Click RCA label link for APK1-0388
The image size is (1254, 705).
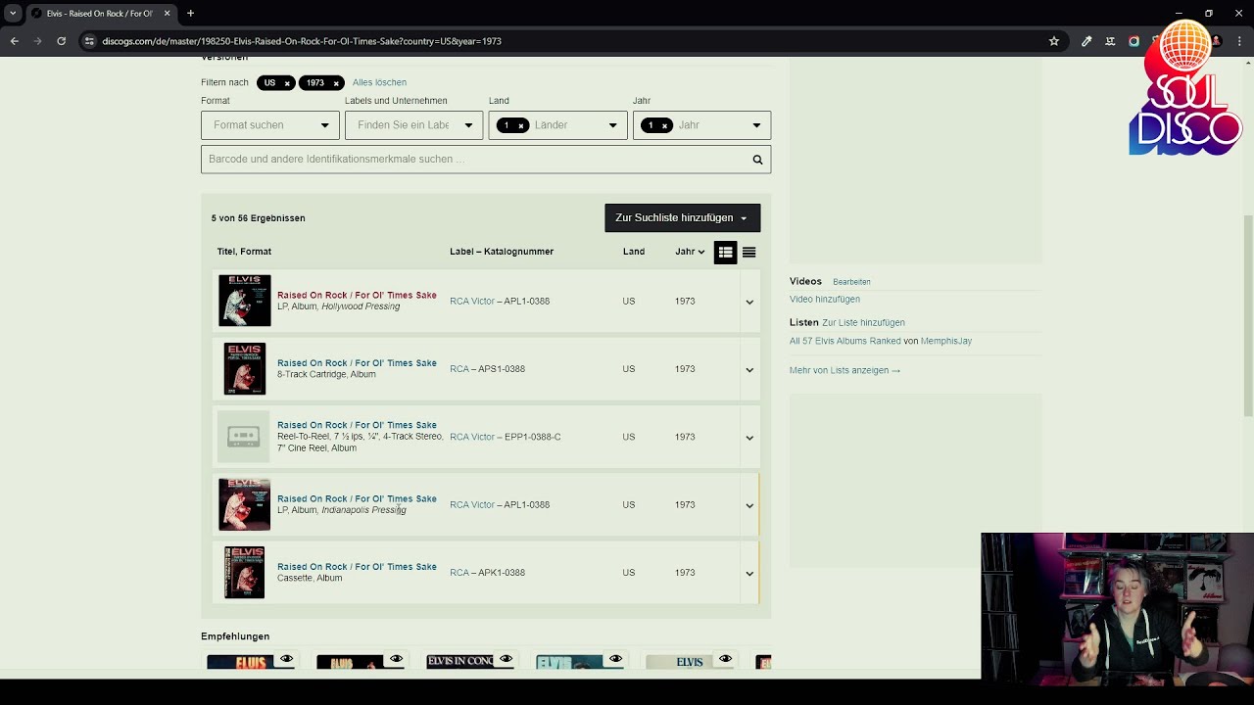tap(459, 573)
